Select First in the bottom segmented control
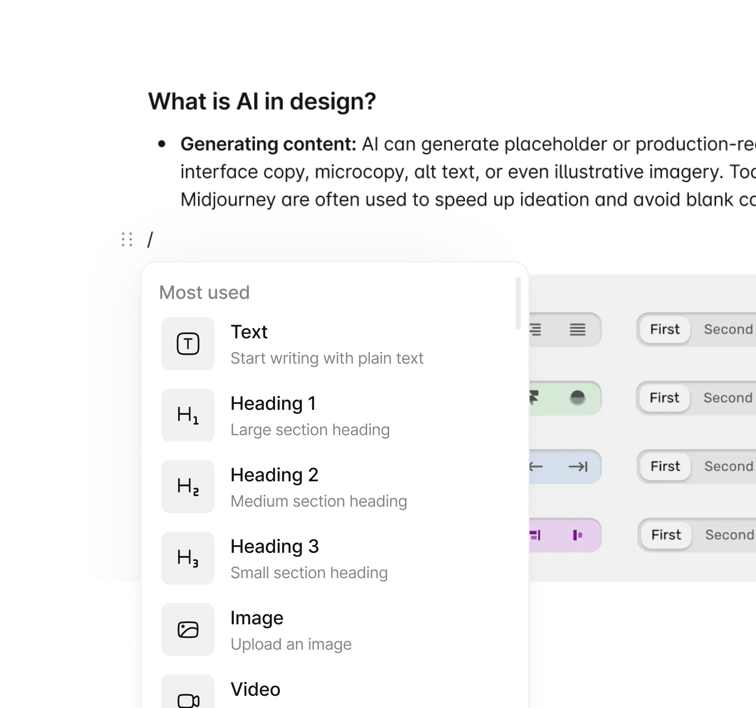The image size is (756, 708). 666,535
